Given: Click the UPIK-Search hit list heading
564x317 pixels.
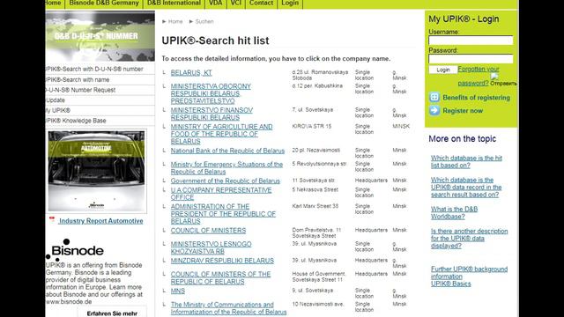Looking at the screenshot, I should 215,41.
